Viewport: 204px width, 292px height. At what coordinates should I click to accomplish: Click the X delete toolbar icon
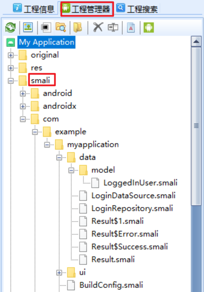98,27
